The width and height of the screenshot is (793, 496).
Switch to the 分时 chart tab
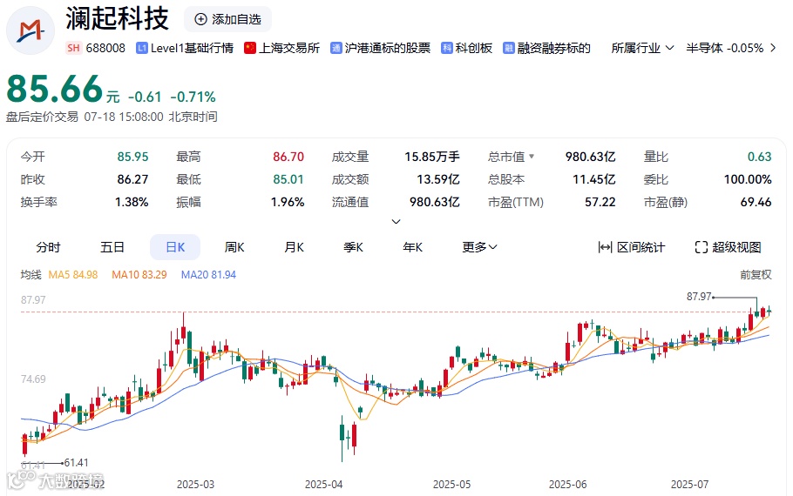pyautogui.click(x=48, y=247)
